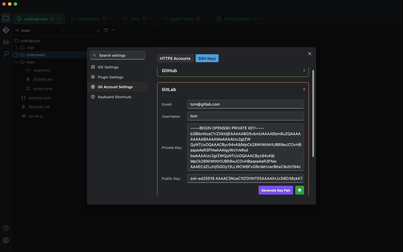The image size is (403, 252).
Task: Open the settings gear icon in sidebar
Action: tap(6, 240)
